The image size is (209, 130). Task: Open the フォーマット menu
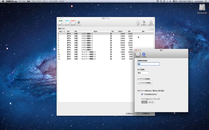pos(37,1)
